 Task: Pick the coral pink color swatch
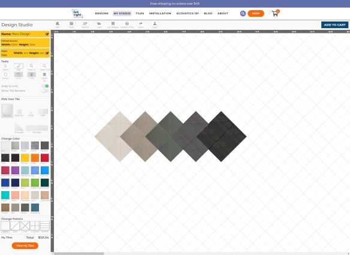(15, 195)
